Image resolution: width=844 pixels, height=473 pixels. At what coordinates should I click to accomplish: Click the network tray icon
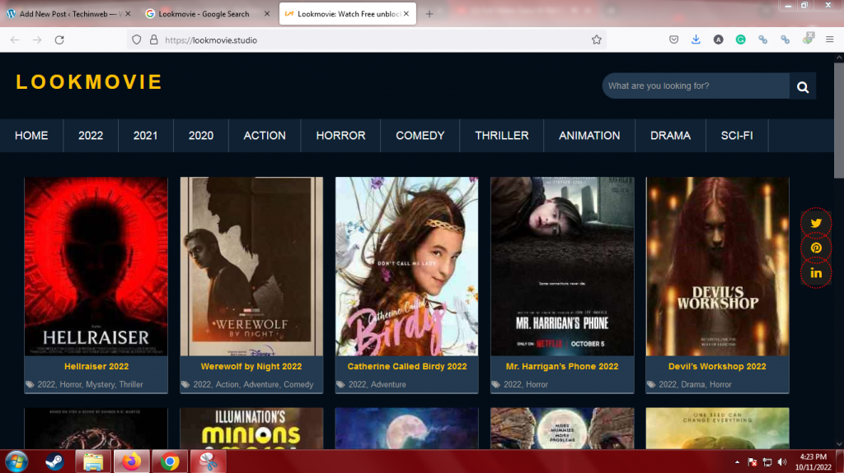pos(767,462)
